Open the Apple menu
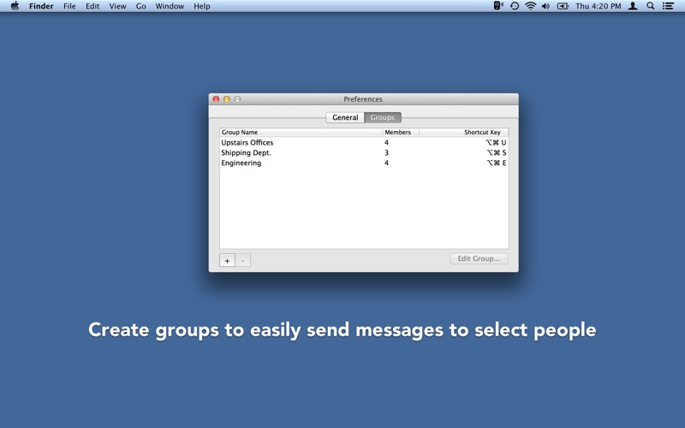This screenshot has width=685, height=428. click(x=15, y=6)
